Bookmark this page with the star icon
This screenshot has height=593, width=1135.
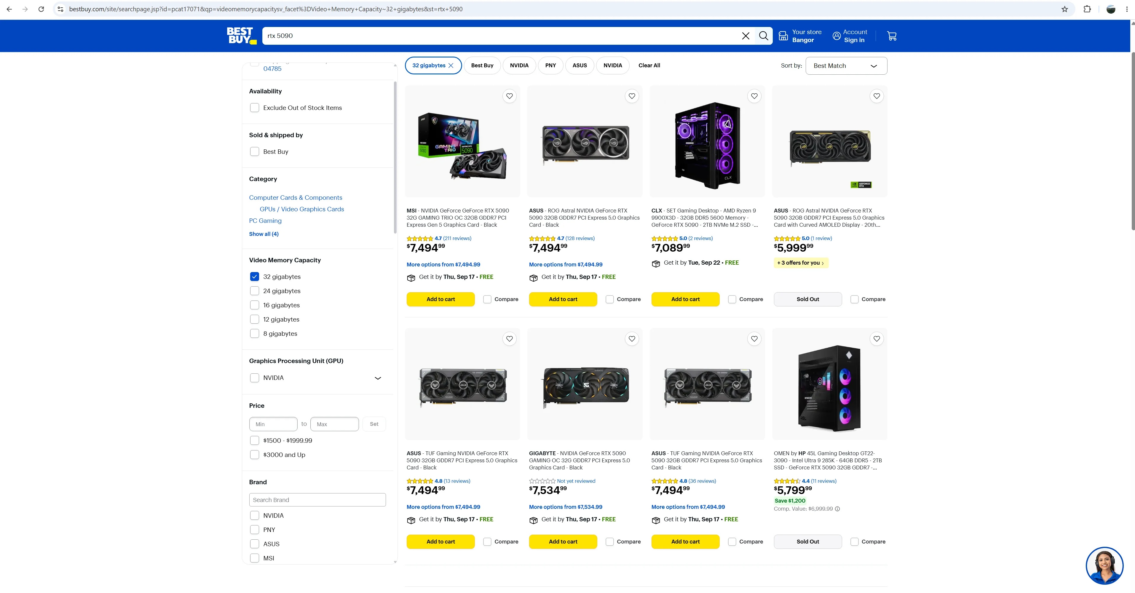point(1065,9)
